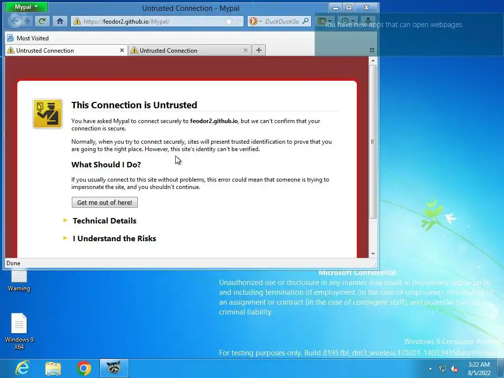The width and height of the screenshot is (504, 378).
Task: Open the tab groups grid icon
Action: [372, 50]
